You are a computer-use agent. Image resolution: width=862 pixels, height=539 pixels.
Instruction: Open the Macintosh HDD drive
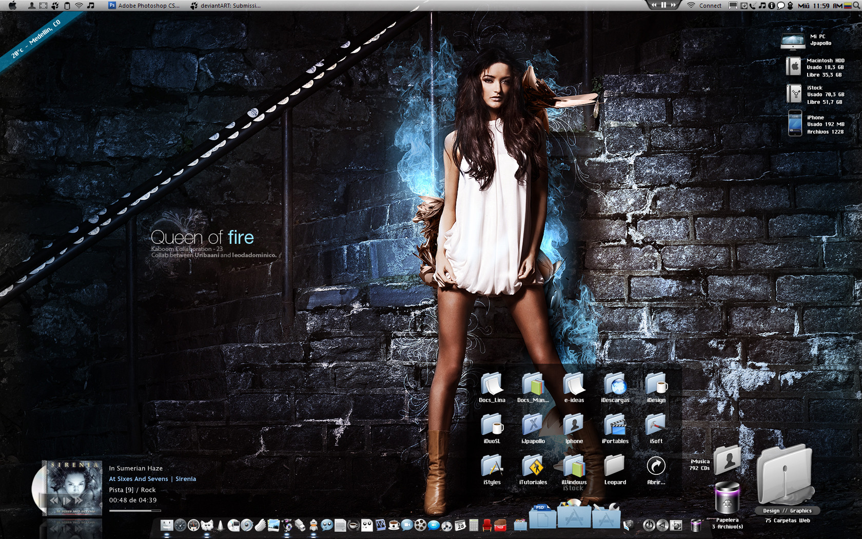[794, 67]
